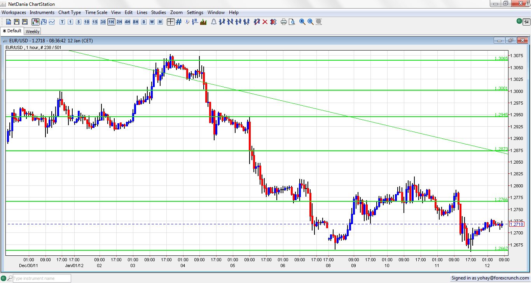Select the candlestick chart type icon
This screenshot has height=283, width=531.
click(x=35, y=22)
